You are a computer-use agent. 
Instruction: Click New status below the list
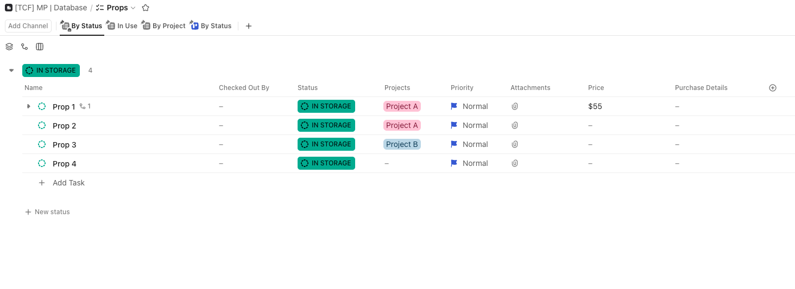(x=48, y=212)
